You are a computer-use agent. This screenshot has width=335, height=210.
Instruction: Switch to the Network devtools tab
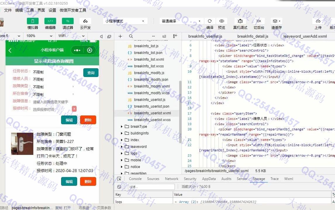(x=172, y=179)
